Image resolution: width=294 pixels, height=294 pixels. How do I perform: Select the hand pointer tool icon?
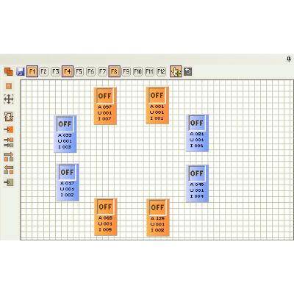176,71
